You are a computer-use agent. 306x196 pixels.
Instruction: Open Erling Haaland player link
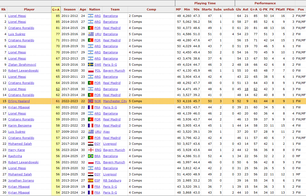pyautogui.click(x=19, y=101)
